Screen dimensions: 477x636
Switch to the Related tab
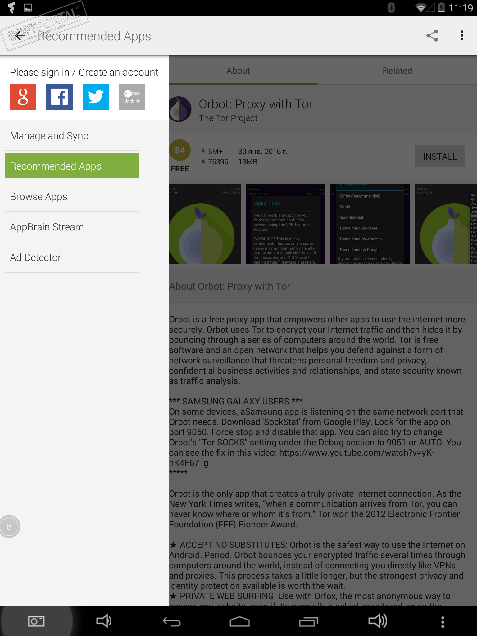[397, 70]
